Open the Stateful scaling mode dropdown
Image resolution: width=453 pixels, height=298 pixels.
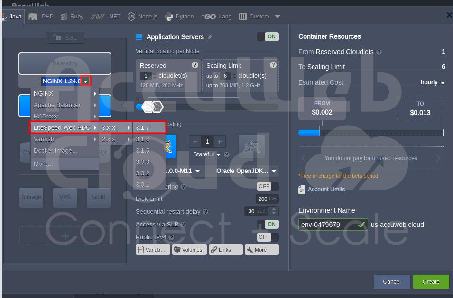pyautogui.click(x=207, y=154)
